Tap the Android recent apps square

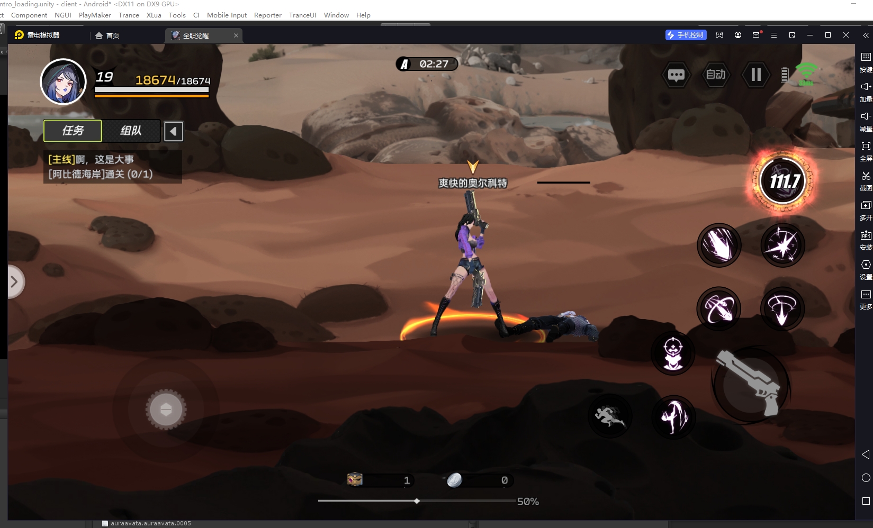[x=866, y=501]
